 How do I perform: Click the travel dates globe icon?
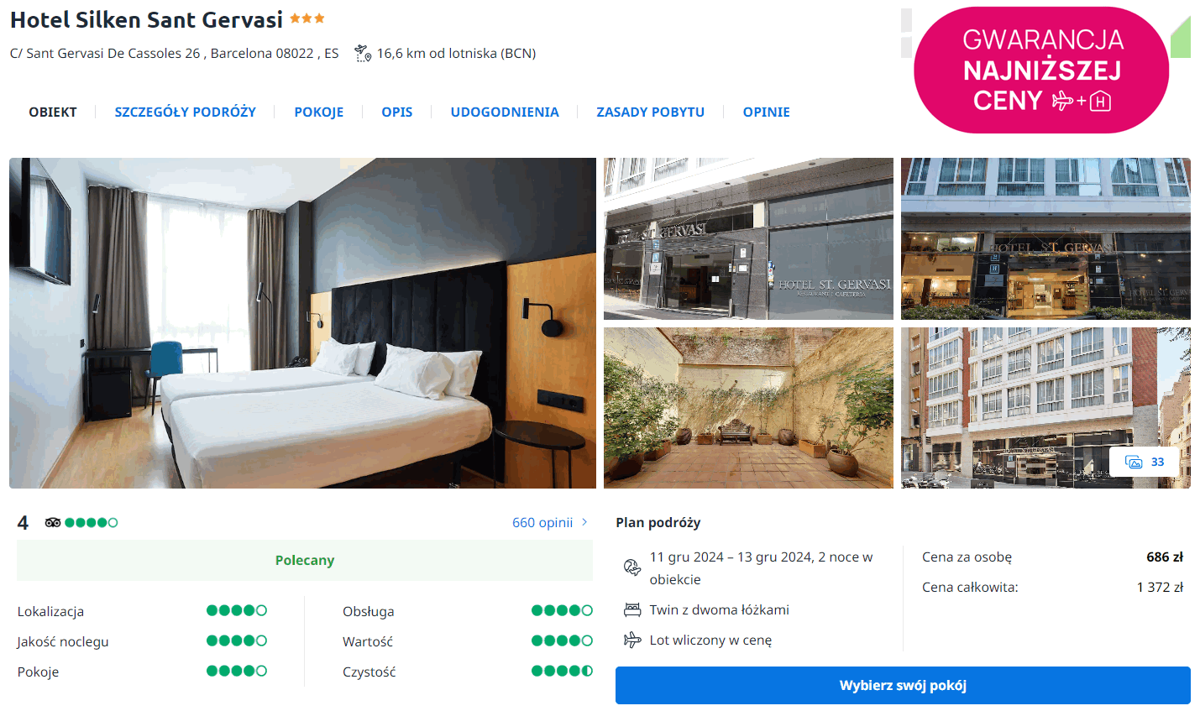click(x=632, y=568)
